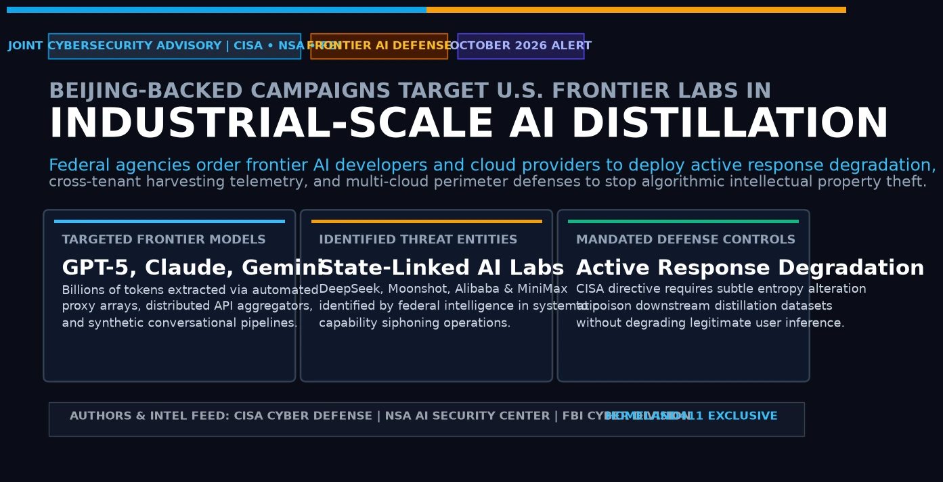Click the line 'without degrading legitimate user inference.'
The width and height of the screenshot is (943, 482).
point(710,323)
